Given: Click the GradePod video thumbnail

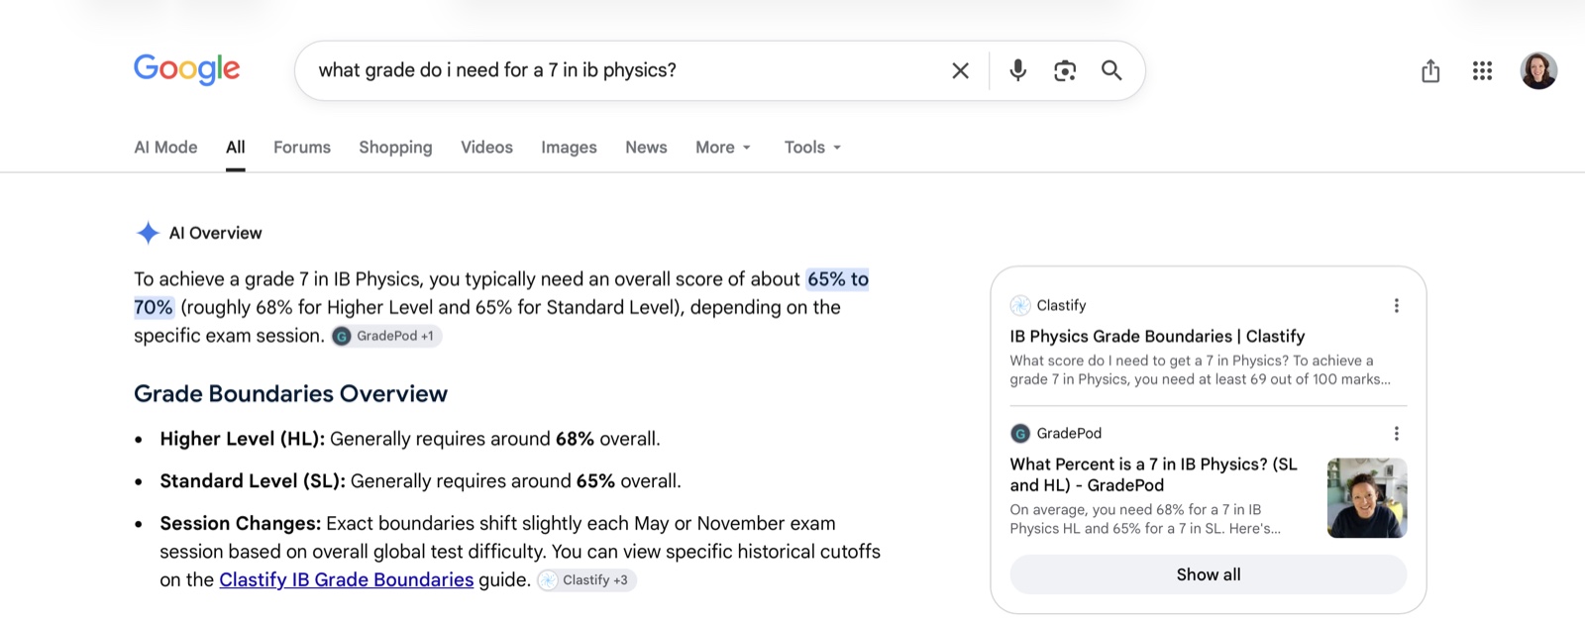Looking at the screenshot, I should tap(1367, 497).
